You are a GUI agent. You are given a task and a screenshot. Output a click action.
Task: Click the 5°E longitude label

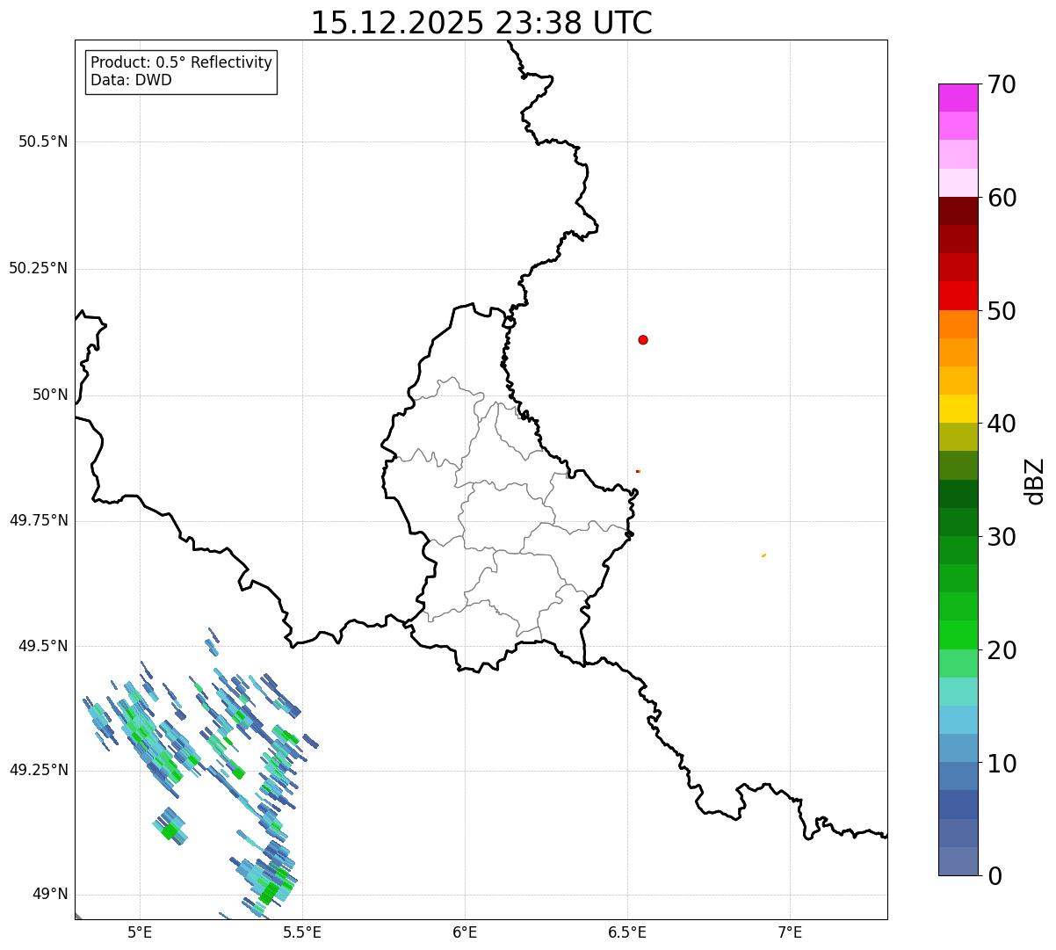coord(140,932)
